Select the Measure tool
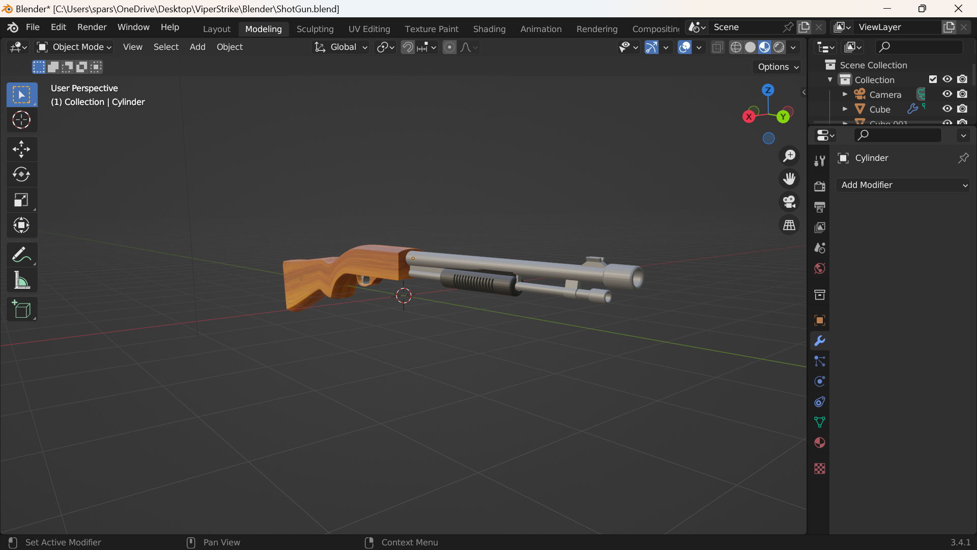Image resolution: width=977 pixels, height=550 pixels. coord(21,280)
